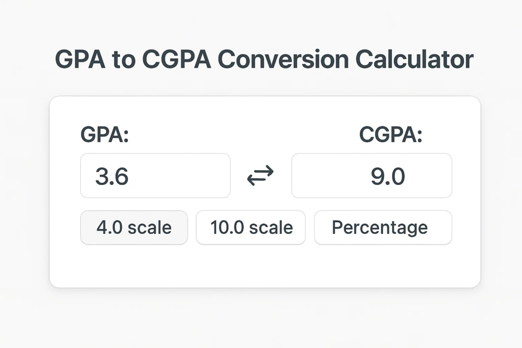522x348 pixels.
Task: Click empty space inside CGPA box before 9.0
Action: (330, 176)
